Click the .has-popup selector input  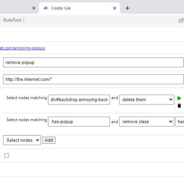(x=79, y=121)
